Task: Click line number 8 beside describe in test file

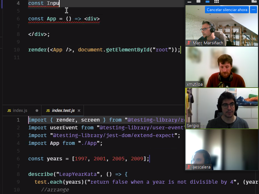Action: point(18,174)
